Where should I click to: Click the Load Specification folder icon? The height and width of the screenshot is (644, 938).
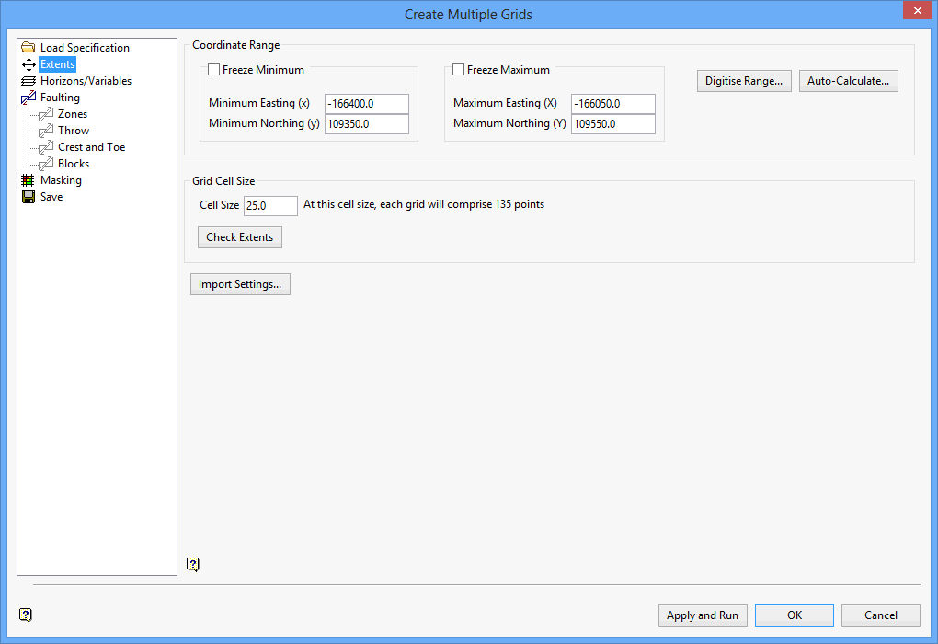coord(29,47)
